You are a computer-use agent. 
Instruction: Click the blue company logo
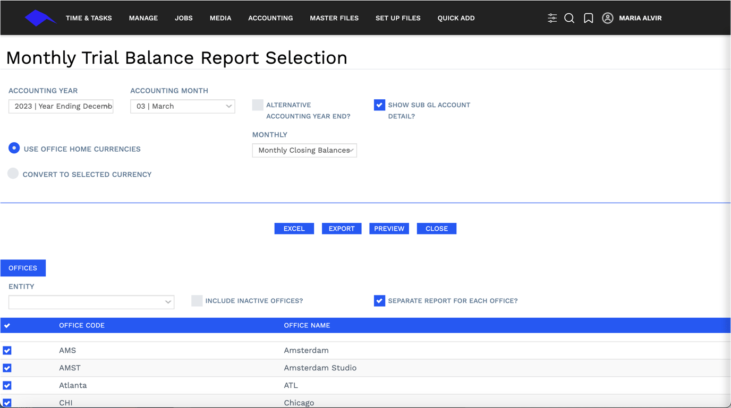(40, 18)
